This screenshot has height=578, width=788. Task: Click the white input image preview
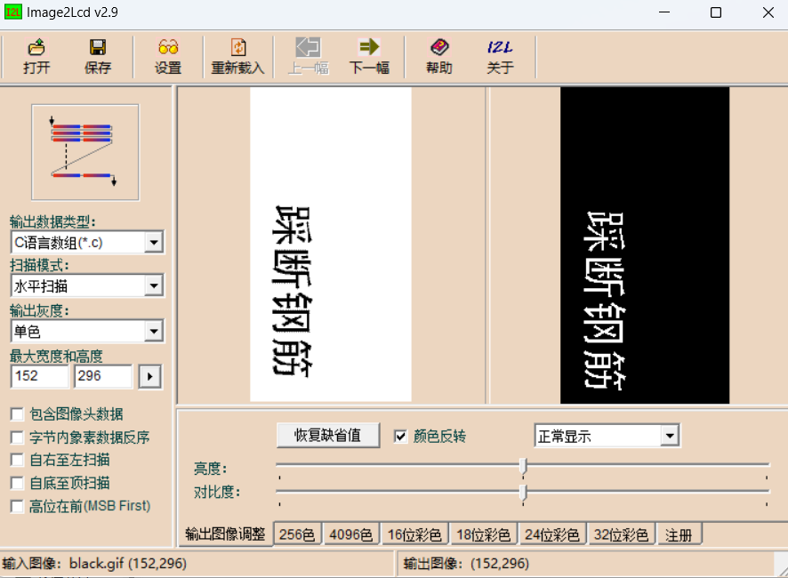point(331,245)
